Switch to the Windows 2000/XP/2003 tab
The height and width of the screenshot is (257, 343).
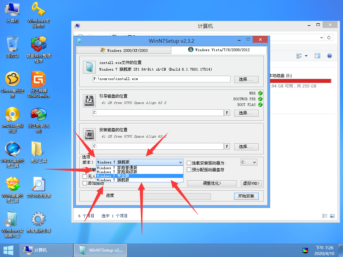click(x=124, y=50)
